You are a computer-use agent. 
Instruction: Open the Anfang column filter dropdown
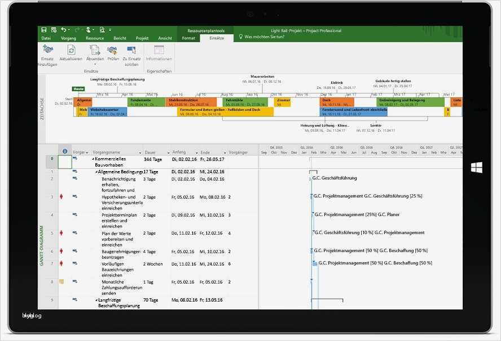pos(196,153)
